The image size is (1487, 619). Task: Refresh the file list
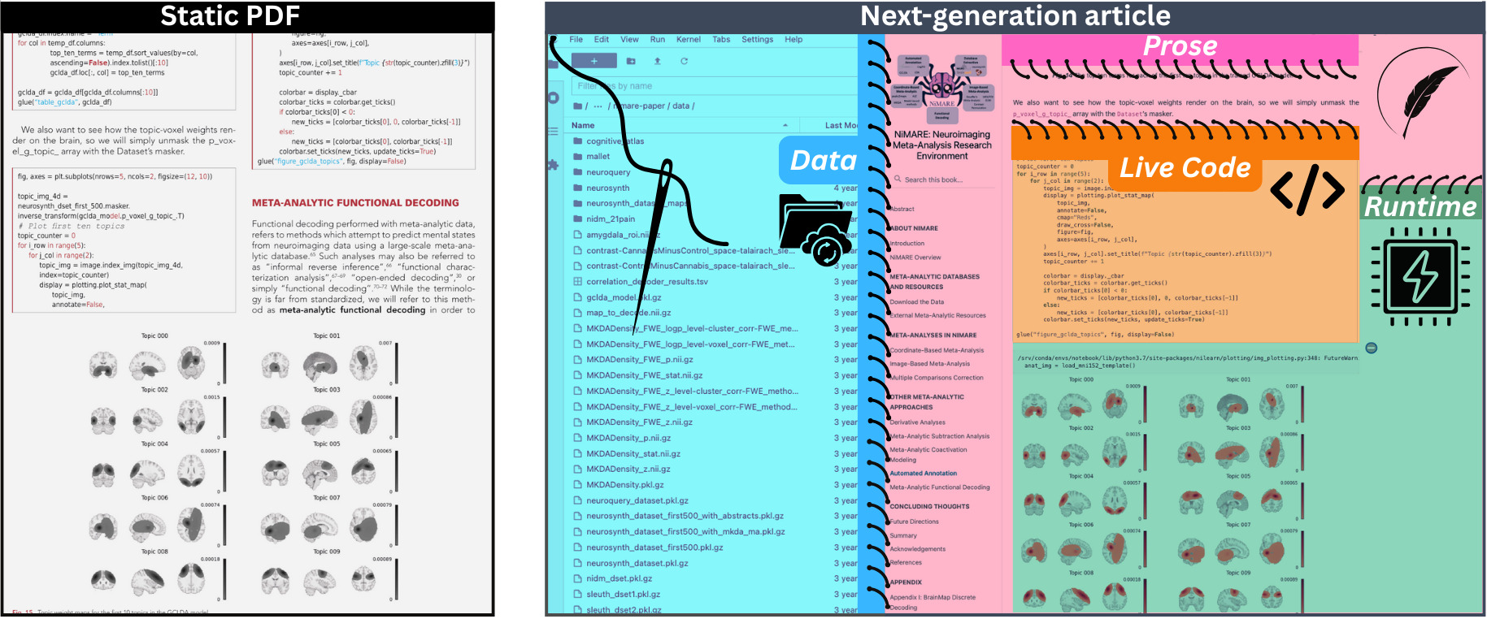click(x=684, y=61)
